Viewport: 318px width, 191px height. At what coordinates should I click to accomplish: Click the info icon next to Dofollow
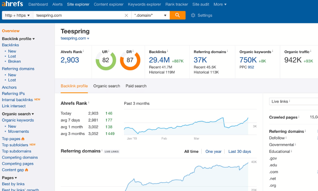pyautogui.click(x=286, y=138)
